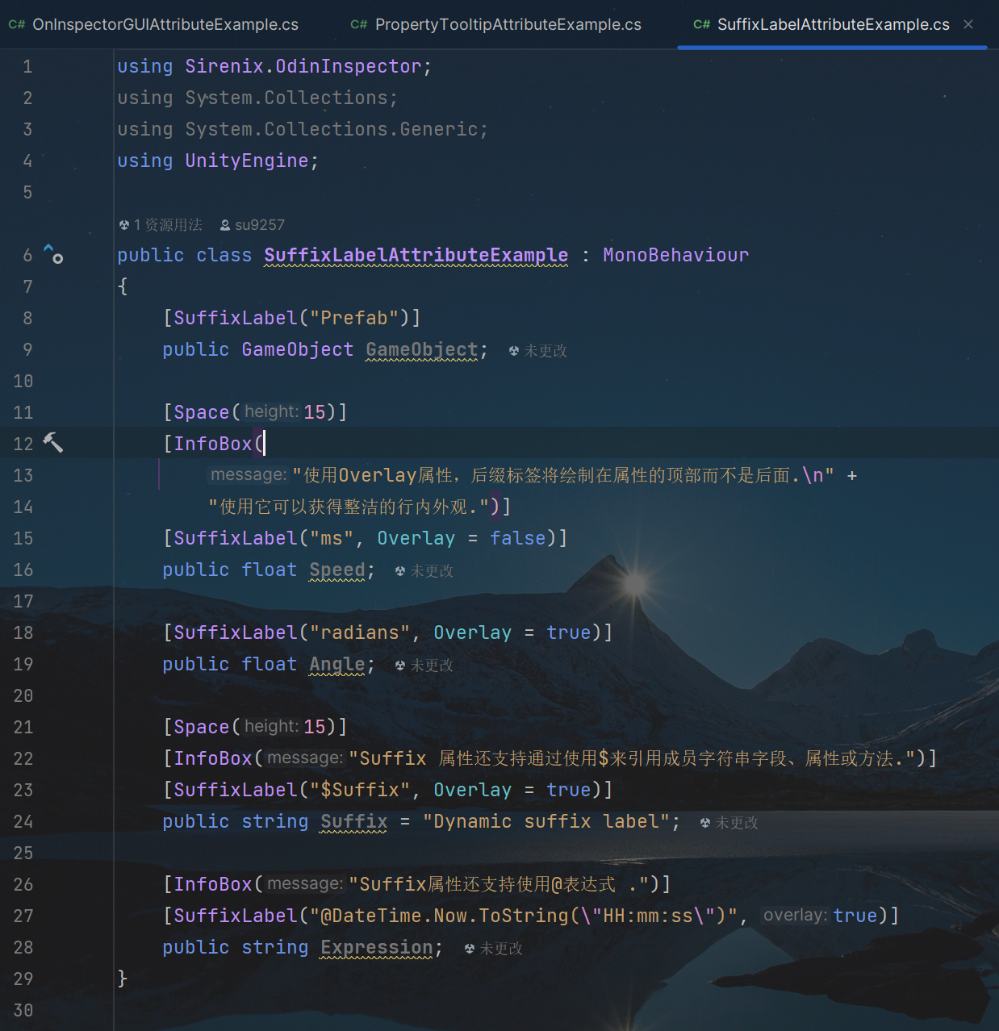Click the Unity icon beside the GameObject field

click(x=514, y=351)
